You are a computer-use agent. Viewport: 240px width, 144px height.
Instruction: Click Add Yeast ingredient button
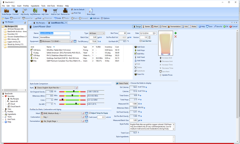coord(139,57)
